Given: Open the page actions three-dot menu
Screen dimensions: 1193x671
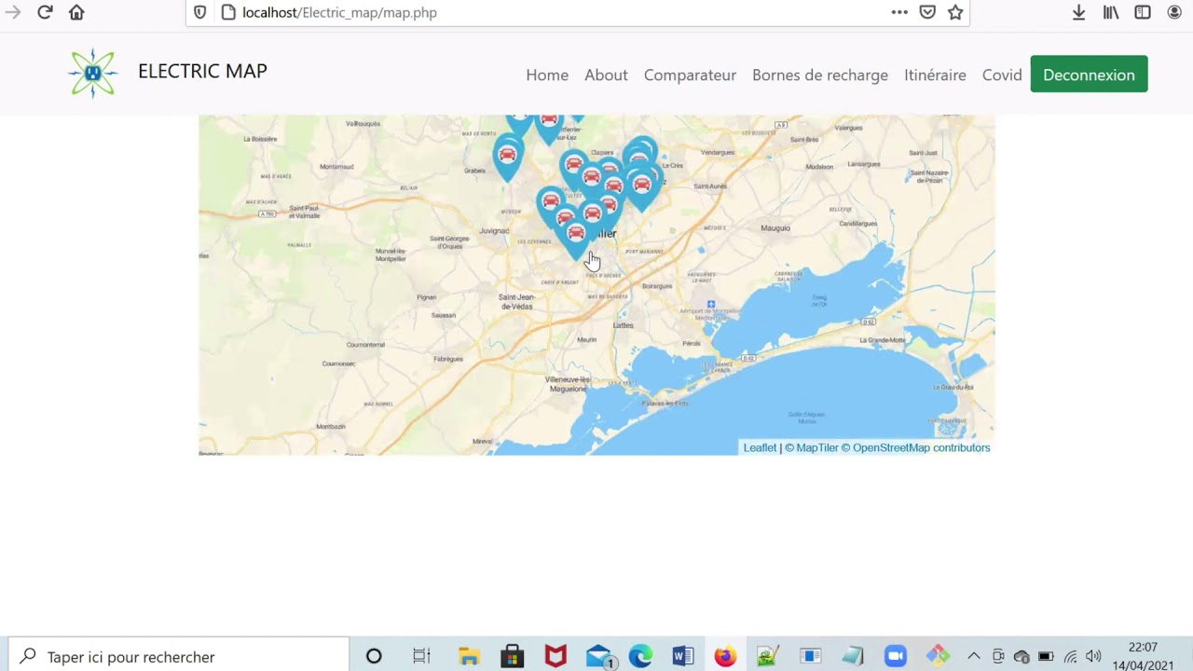Looking at the screenshot, I should pyautogui.click(x=899, y=12).
